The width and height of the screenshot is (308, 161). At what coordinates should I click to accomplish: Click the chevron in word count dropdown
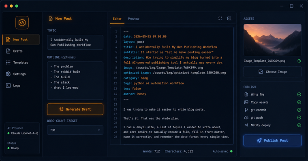(99, 130)
